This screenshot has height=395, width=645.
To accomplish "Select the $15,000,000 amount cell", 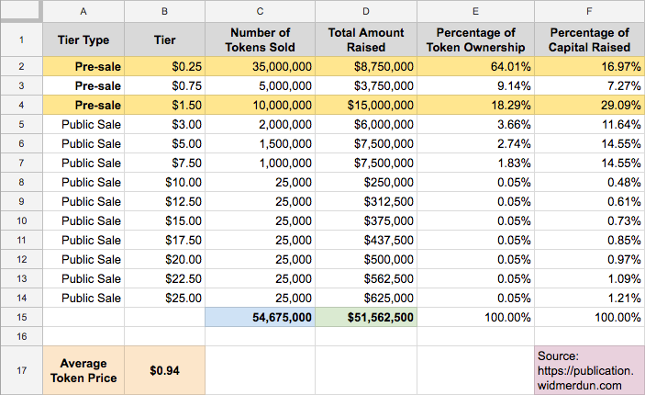I will click(366, 105).
